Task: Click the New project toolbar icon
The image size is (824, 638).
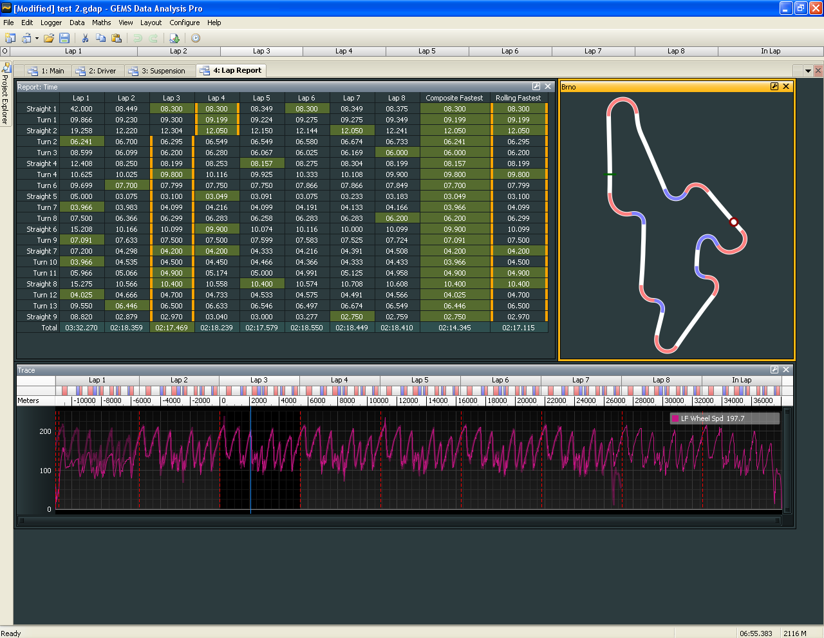Action: (x=10, y=38)
